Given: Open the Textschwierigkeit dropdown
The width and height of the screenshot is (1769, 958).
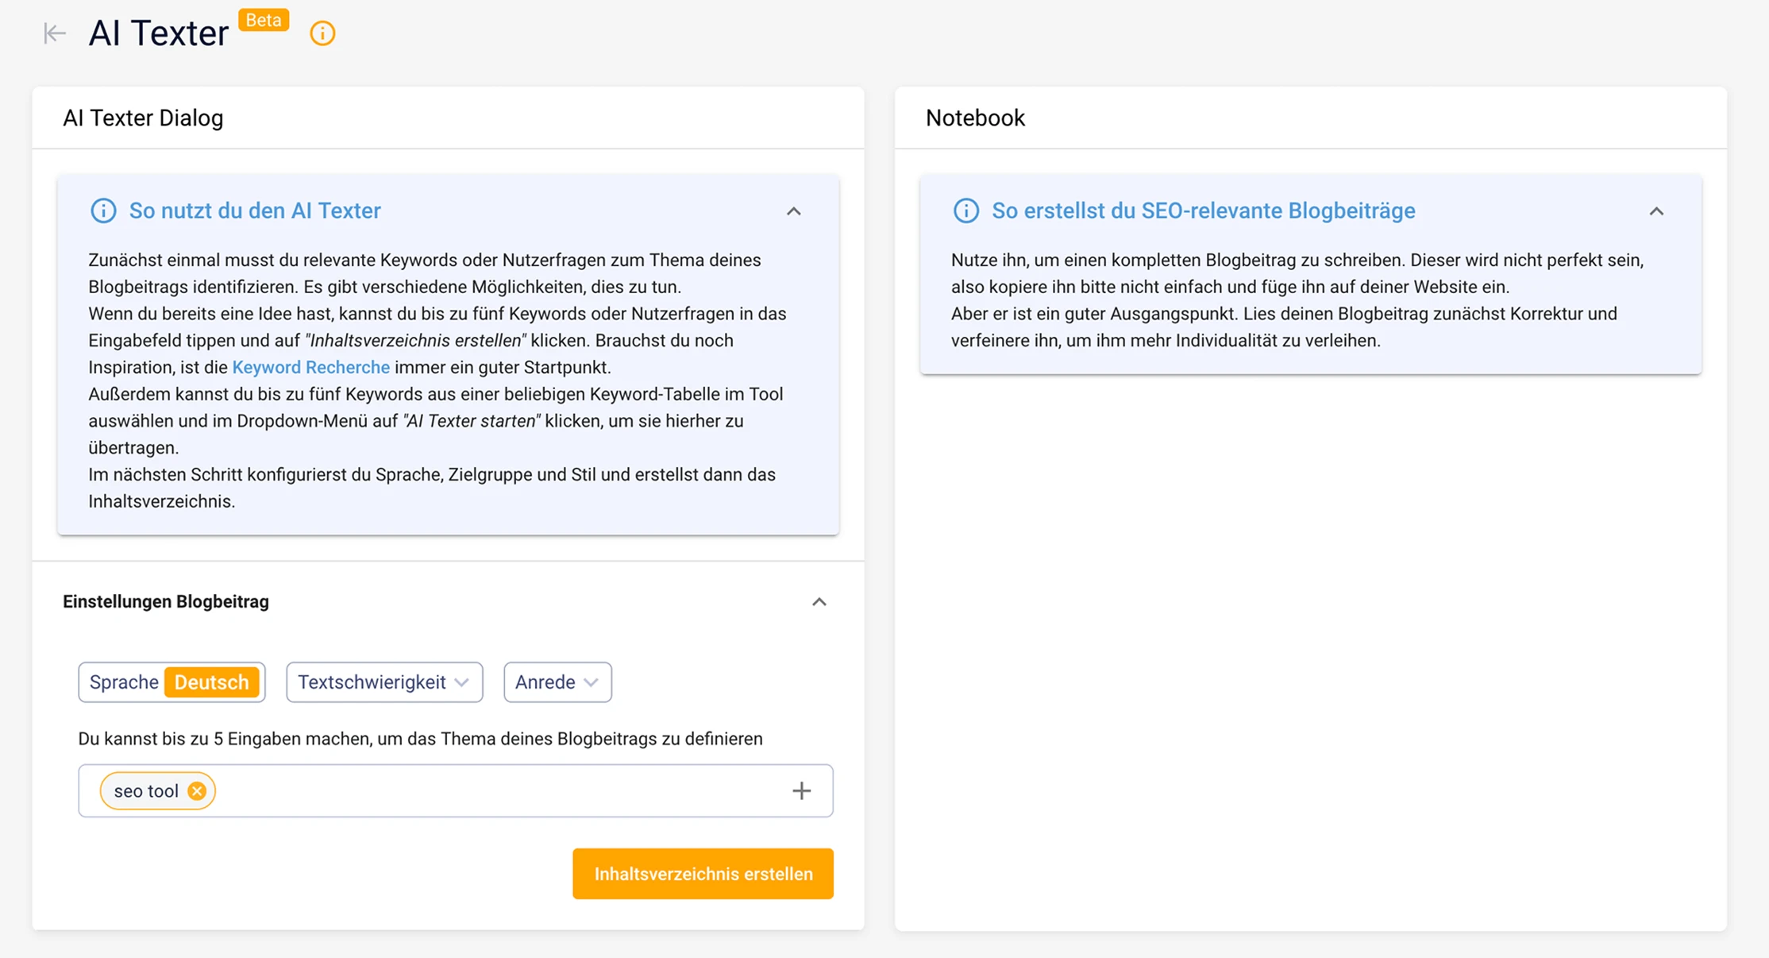Looking at the screenshot, I should pyautogui.click(x=384, y=682).
